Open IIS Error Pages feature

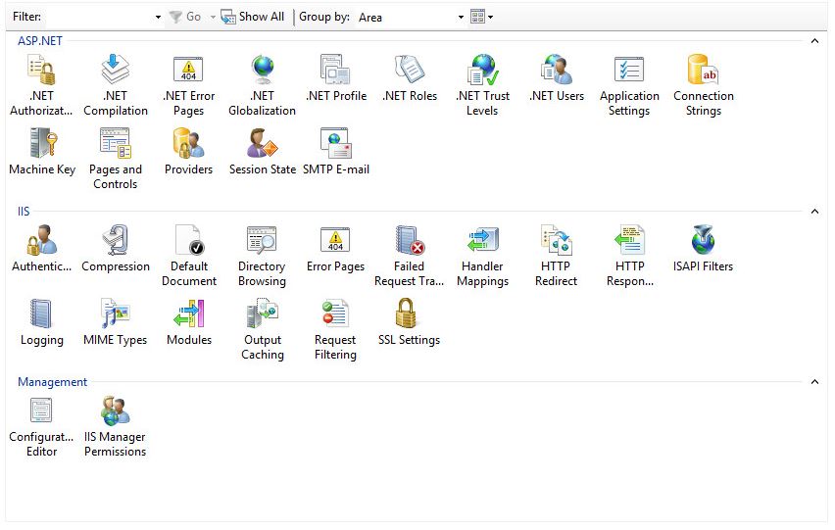(x=335, y=249)
